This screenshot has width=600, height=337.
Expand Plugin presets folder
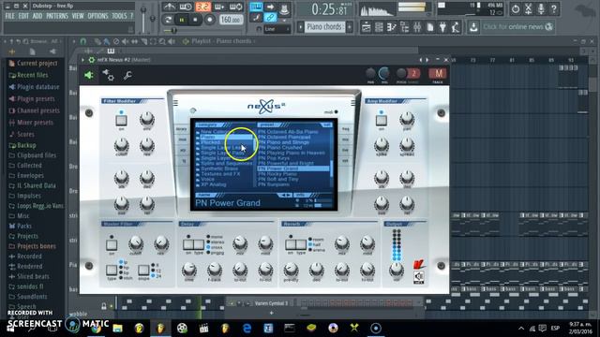tap(32, 99)
